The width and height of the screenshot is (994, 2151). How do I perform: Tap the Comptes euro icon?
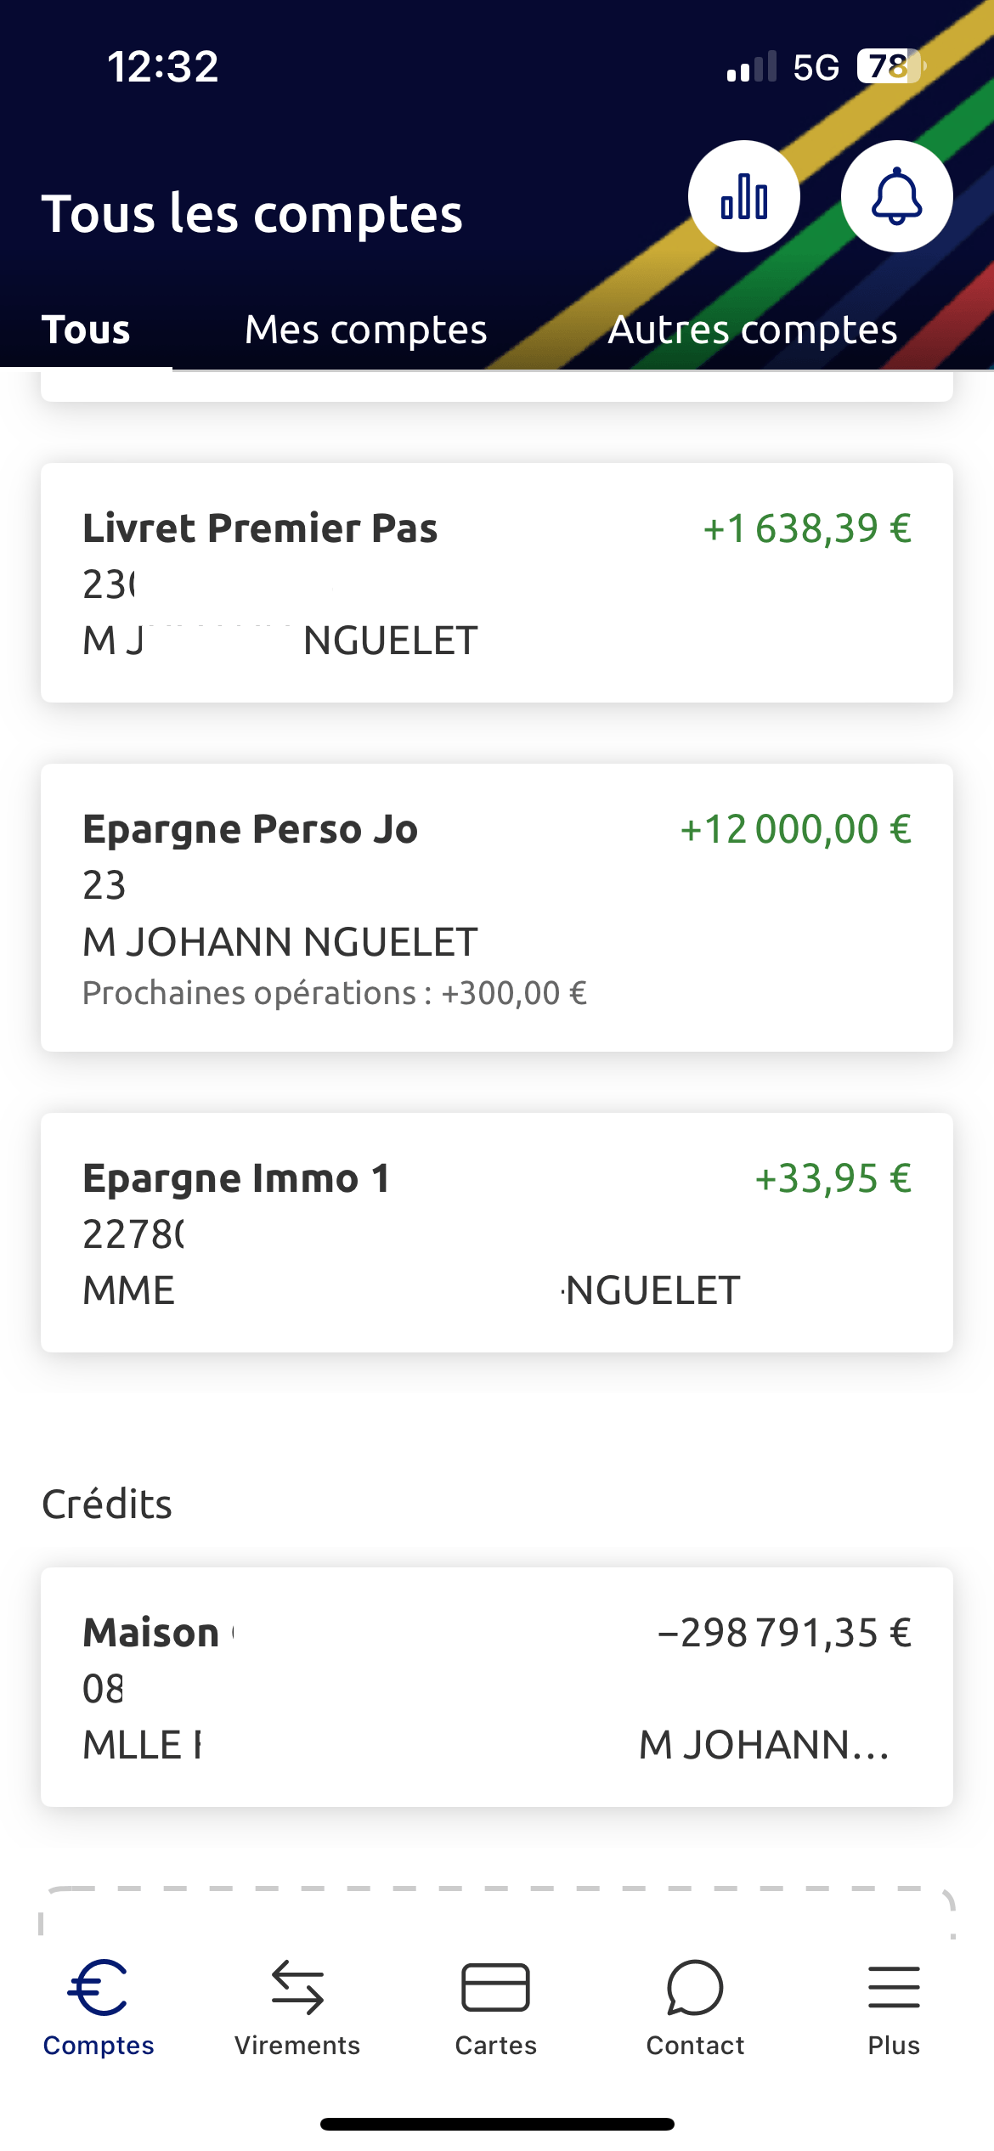[99, 1988]
